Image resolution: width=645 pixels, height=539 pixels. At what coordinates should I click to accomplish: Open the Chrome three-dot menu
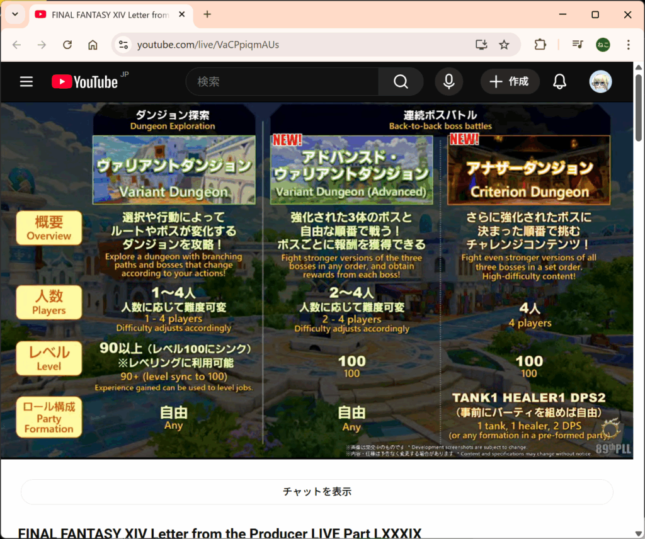coord(628,45)
